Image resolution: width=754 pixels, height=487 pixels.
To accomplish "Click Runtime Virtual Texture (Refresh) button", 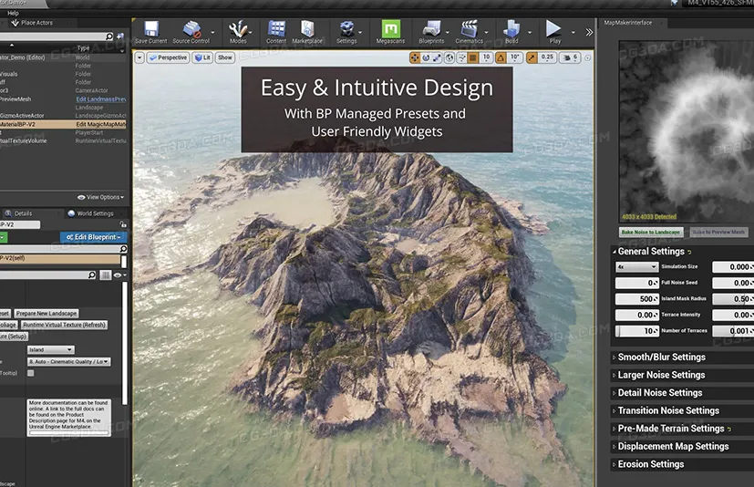I will pyautogui.click(x=64, y=325).
